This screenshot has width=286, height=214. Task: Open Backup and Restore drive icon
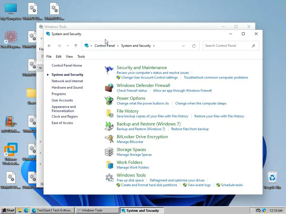[x=109, y=126]
